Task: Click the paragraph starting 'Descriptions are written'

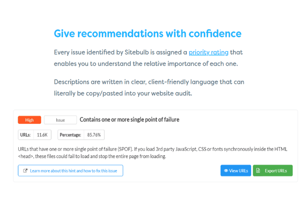Action: [x=149, y=88]
